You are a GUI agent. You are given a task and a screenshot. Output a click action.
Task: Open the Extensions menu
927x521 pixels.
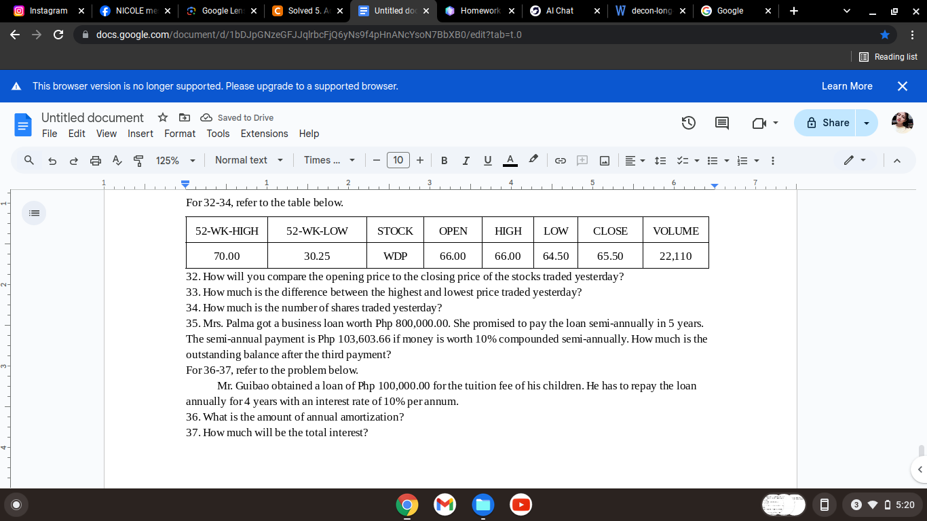coord(264,134)
